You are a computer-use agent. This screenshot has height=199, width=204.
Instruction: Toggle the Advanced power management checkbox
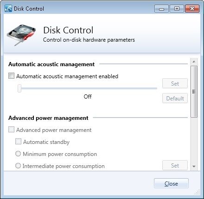click(x=11, y=130)
